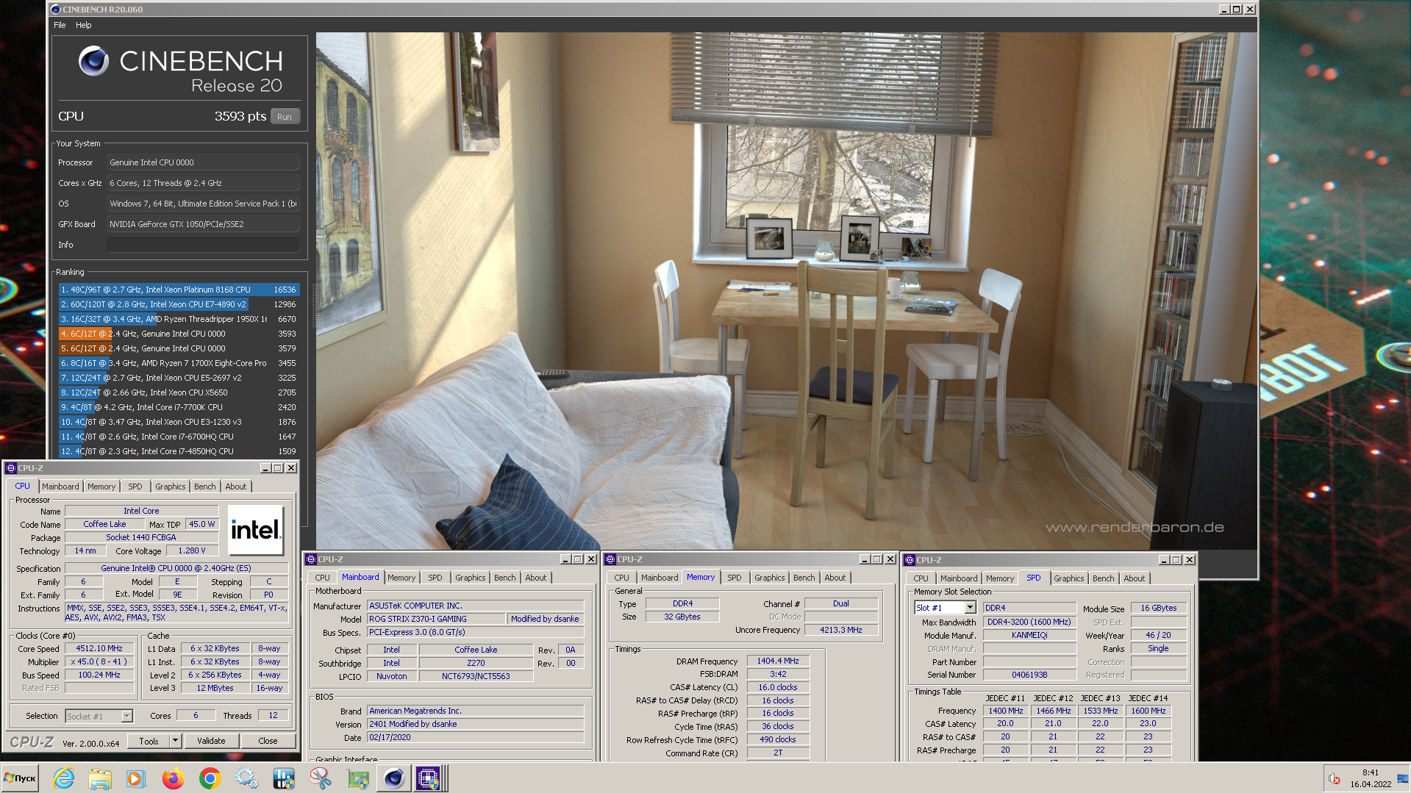
Task: Select ranking row Intel Core i7-7700K CPU
Action: click(179, 407)
